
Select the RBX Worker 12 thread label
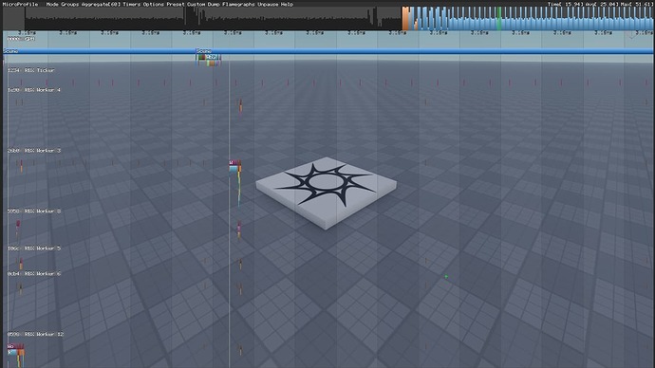pyautogui.click(x=35, y=334)
